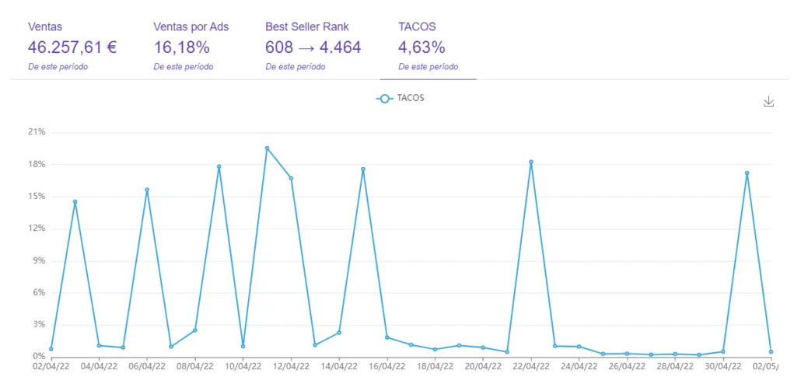Click 'De este período' under Best Seller Rank
This screenshot has width=801, height=391.
coord(296,67)
